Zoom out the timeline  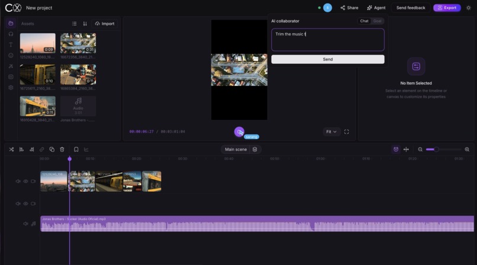[420, 150]
